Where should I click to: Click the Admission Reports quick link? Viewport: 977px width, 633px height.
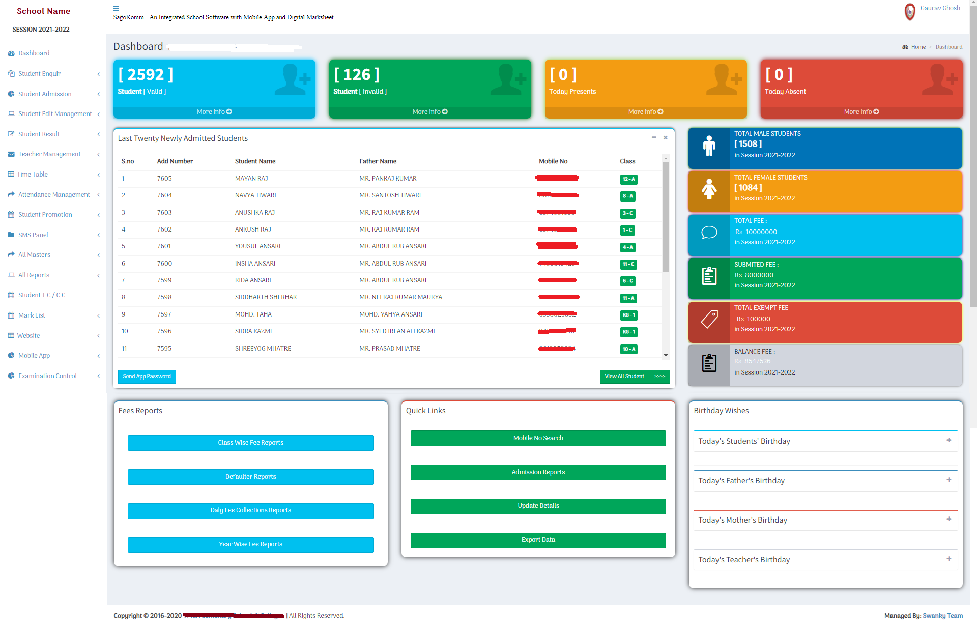tap(538, 472)
